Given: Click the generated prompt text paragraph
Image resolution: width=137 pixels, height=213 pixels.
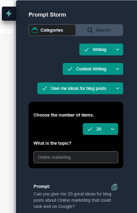Looking at the screenshot, I should [x=72, y=200].
